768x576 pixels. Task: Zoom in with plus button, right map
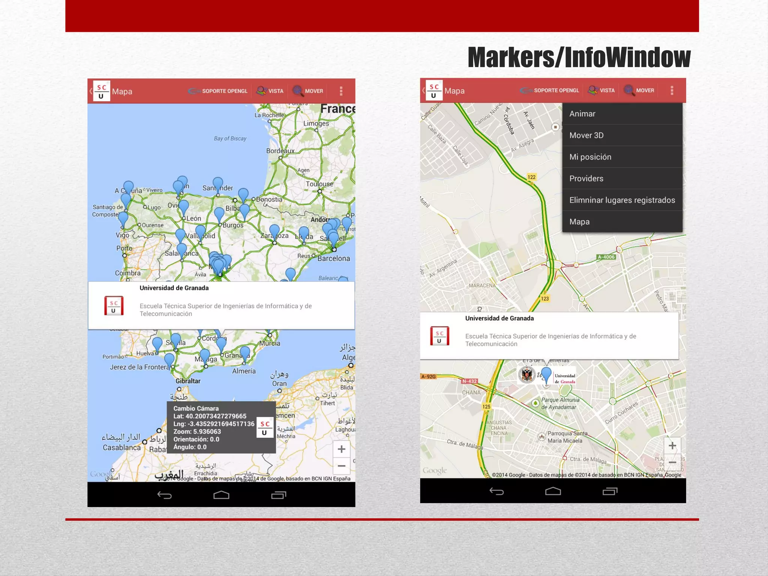672,445
